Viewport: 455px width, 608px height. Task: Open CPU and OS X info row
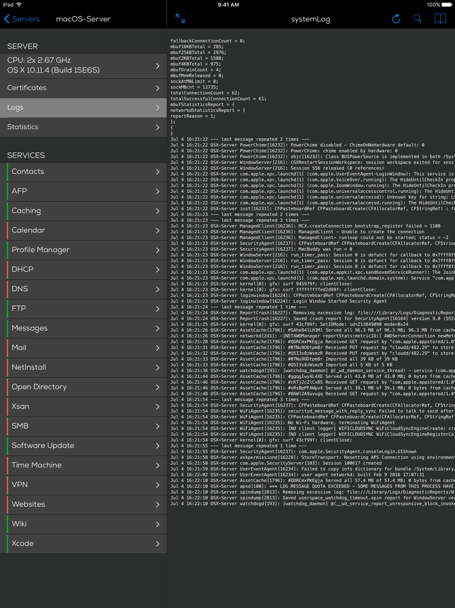(x=83, y=65)
